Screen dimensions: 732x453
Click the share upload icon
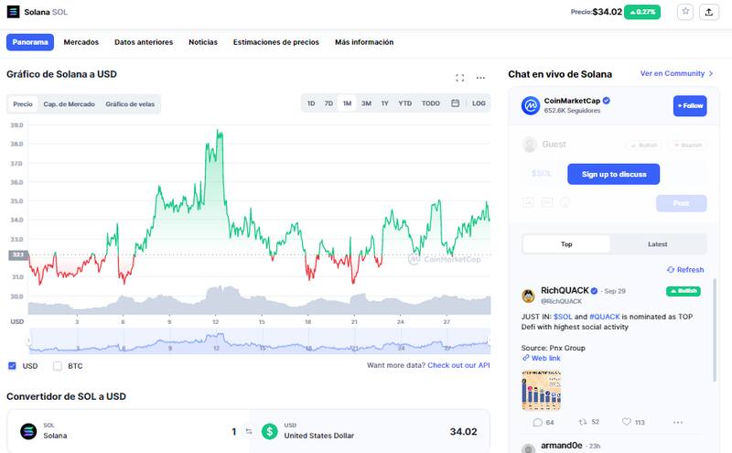[709, 12]
